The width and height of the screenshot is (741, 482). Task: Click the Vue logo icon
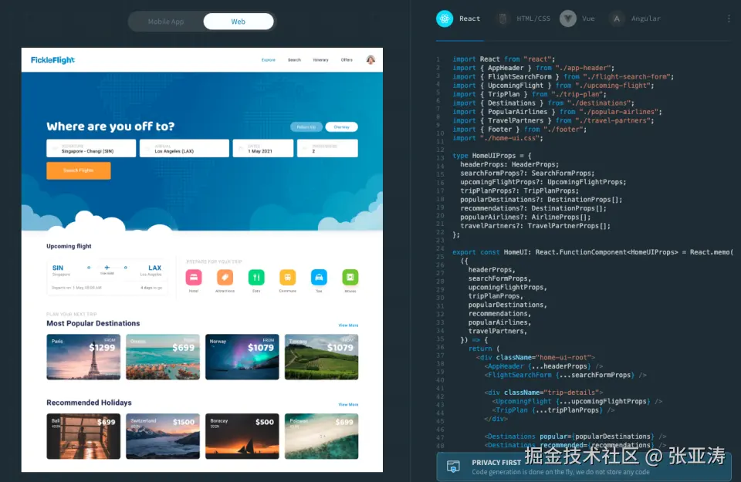click(x=567, y=19)
